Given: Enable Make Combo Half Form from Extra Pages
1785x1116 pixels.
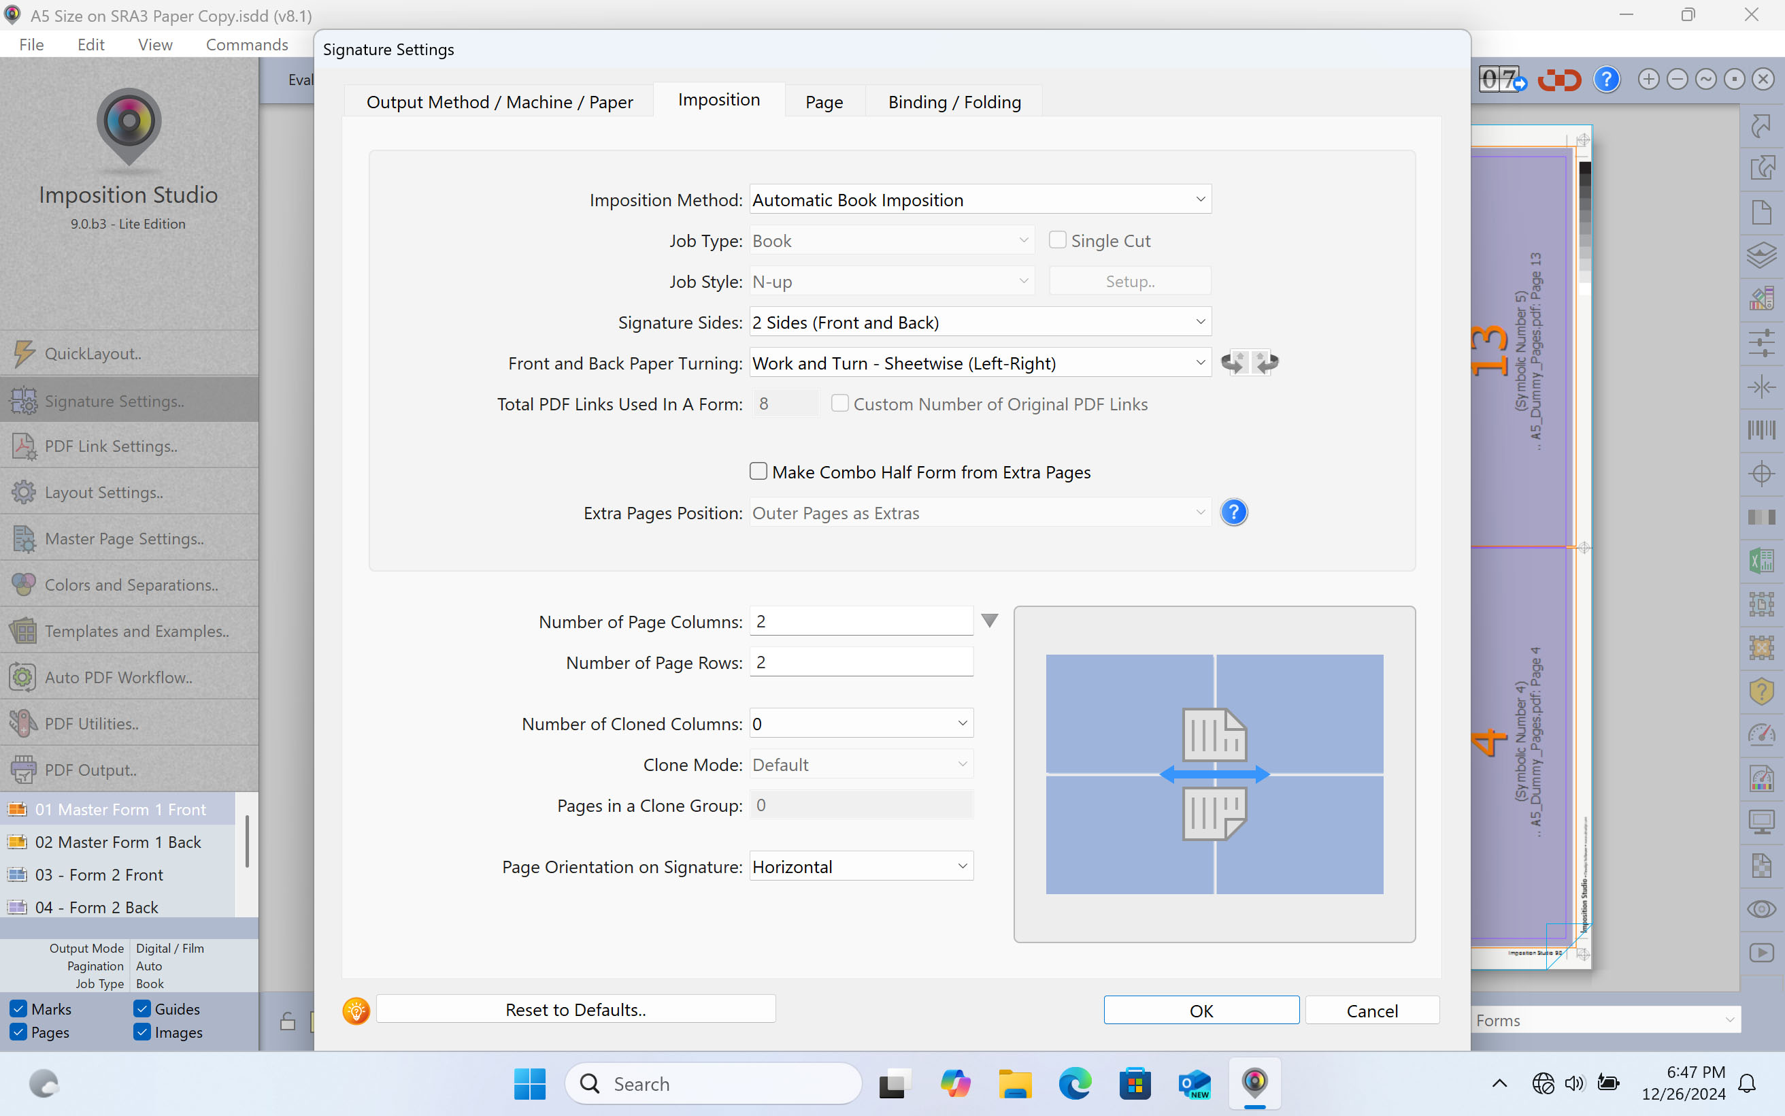Looking at the screenshot, I should click(758, 472).
